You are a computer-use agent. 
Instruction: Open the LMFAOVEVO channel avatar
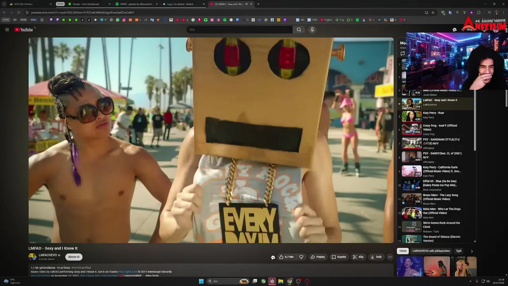[33, 257]
